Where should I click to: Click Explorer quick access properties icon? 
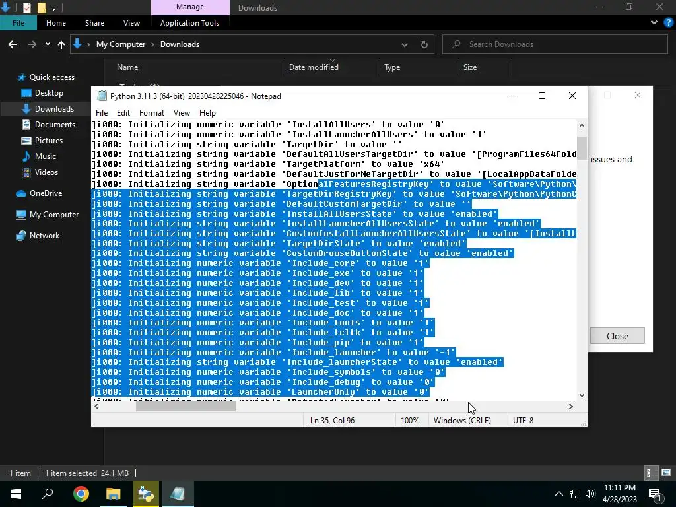tap(26, 7)
